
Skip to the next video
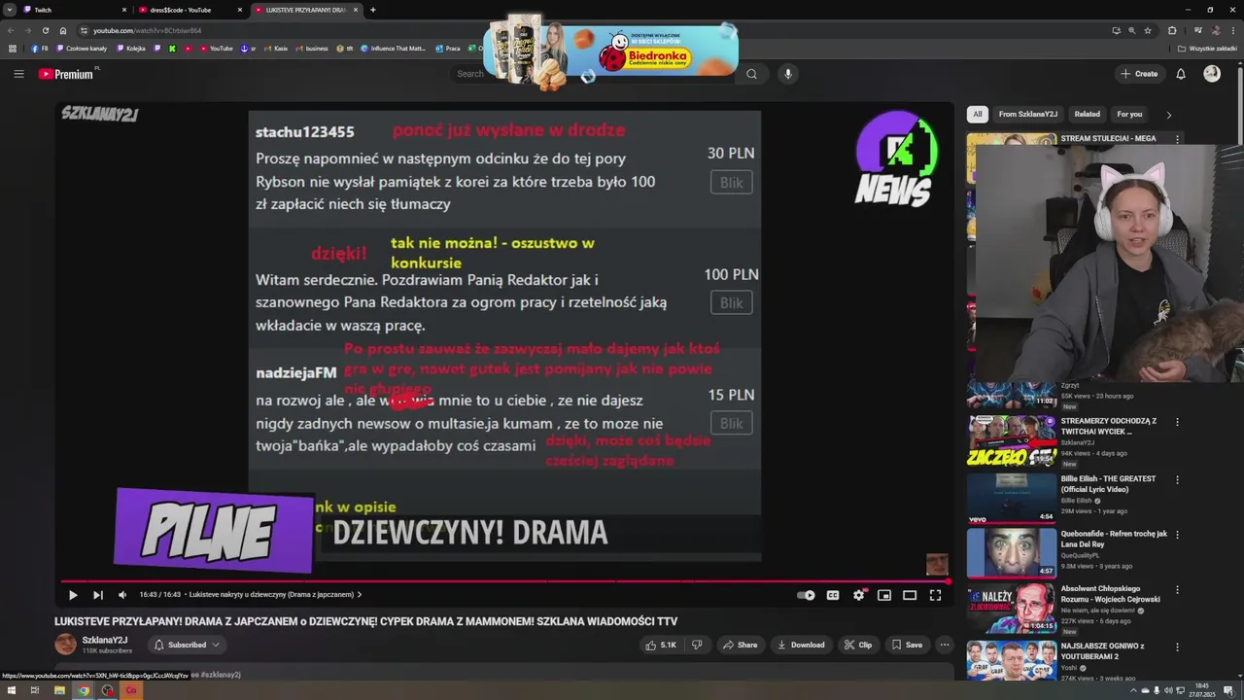[x=98, y=595]
